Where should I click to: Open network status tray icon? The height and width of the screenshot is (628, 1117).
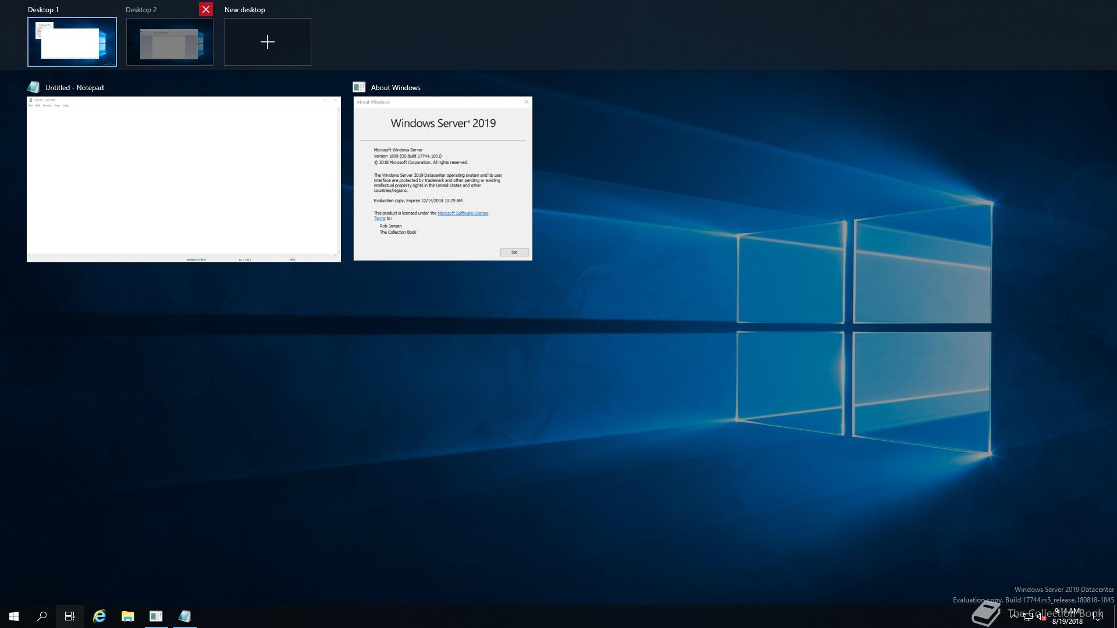point(1028,616)
